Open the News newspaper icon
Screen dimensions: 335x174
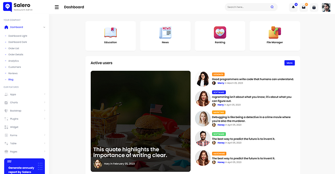[x=165, y=32]
